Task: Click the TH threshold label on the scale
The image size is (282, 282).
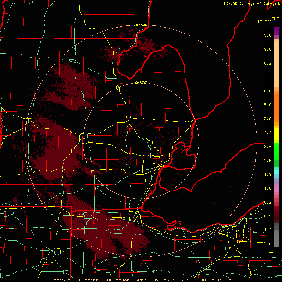Action: click(269, 244)
